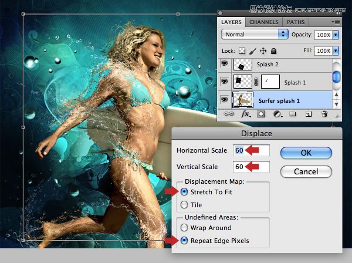The image size is (352, 263).
Task: Select the Splash 2 layer thumbnail
Action: tap(243, 64)
